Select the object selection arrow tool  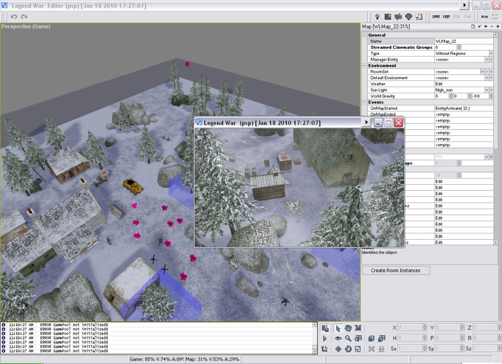[x=337, y=329]
